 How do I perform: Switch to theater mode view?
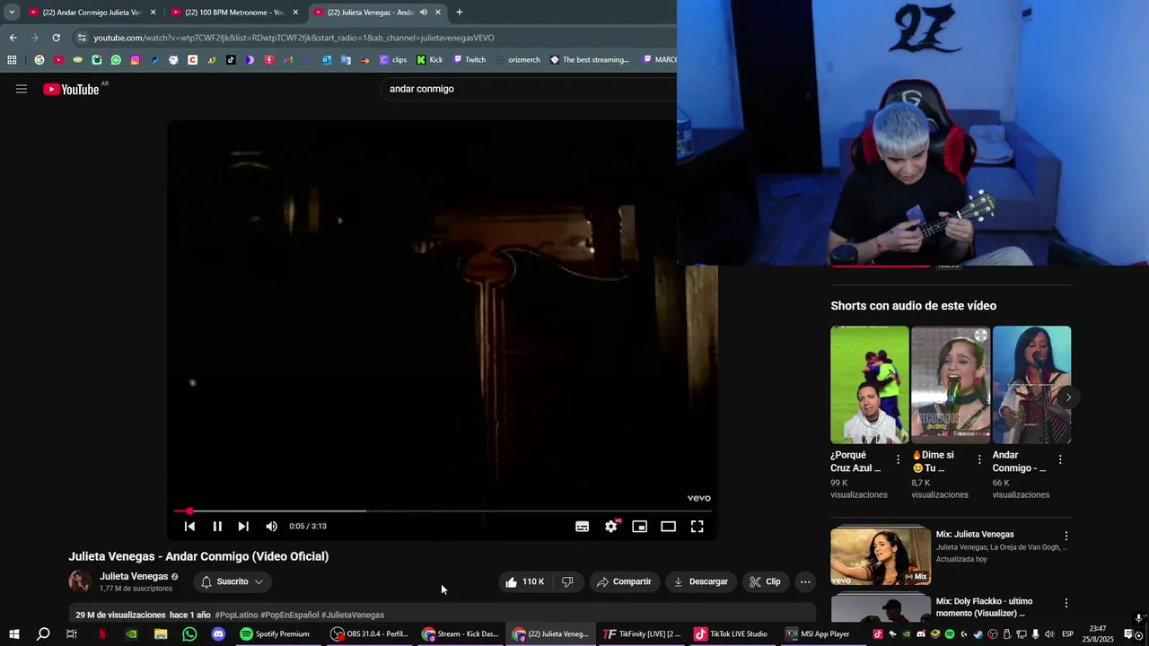point(669,527)
